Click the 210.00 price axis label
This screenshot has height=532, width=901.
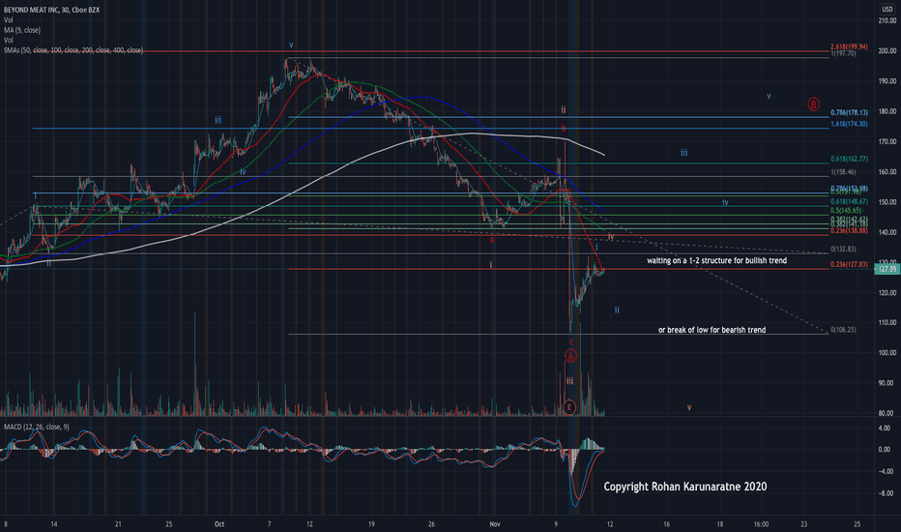886,20
